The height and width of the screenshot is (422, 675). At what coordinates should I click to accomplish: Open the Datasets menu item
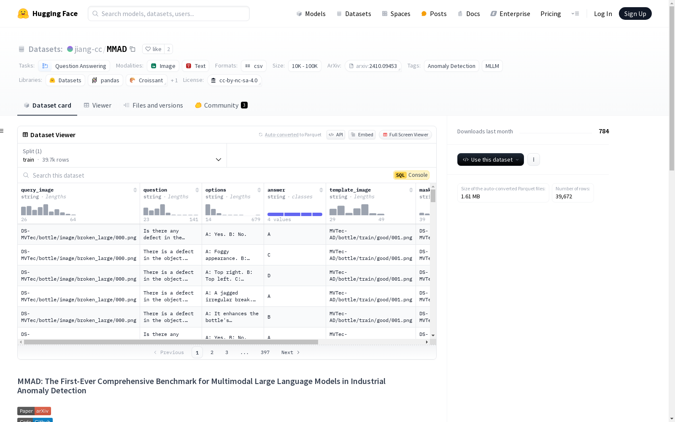point(354,14)
